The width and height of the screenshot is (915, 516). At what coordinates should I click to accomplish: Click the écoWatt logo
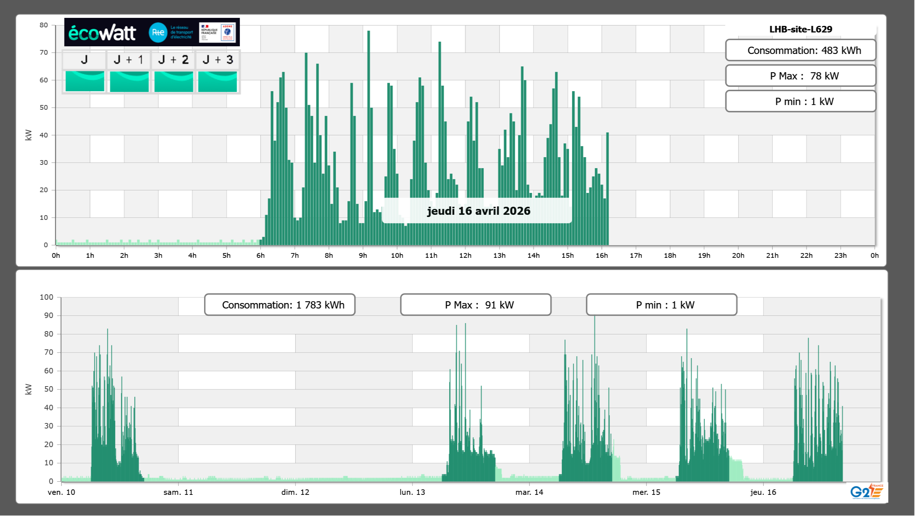click(102, 33)
